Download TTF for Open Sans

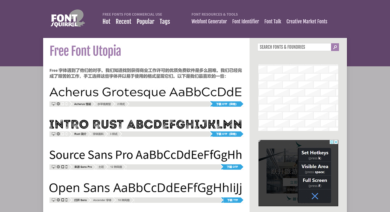[233, 200]
